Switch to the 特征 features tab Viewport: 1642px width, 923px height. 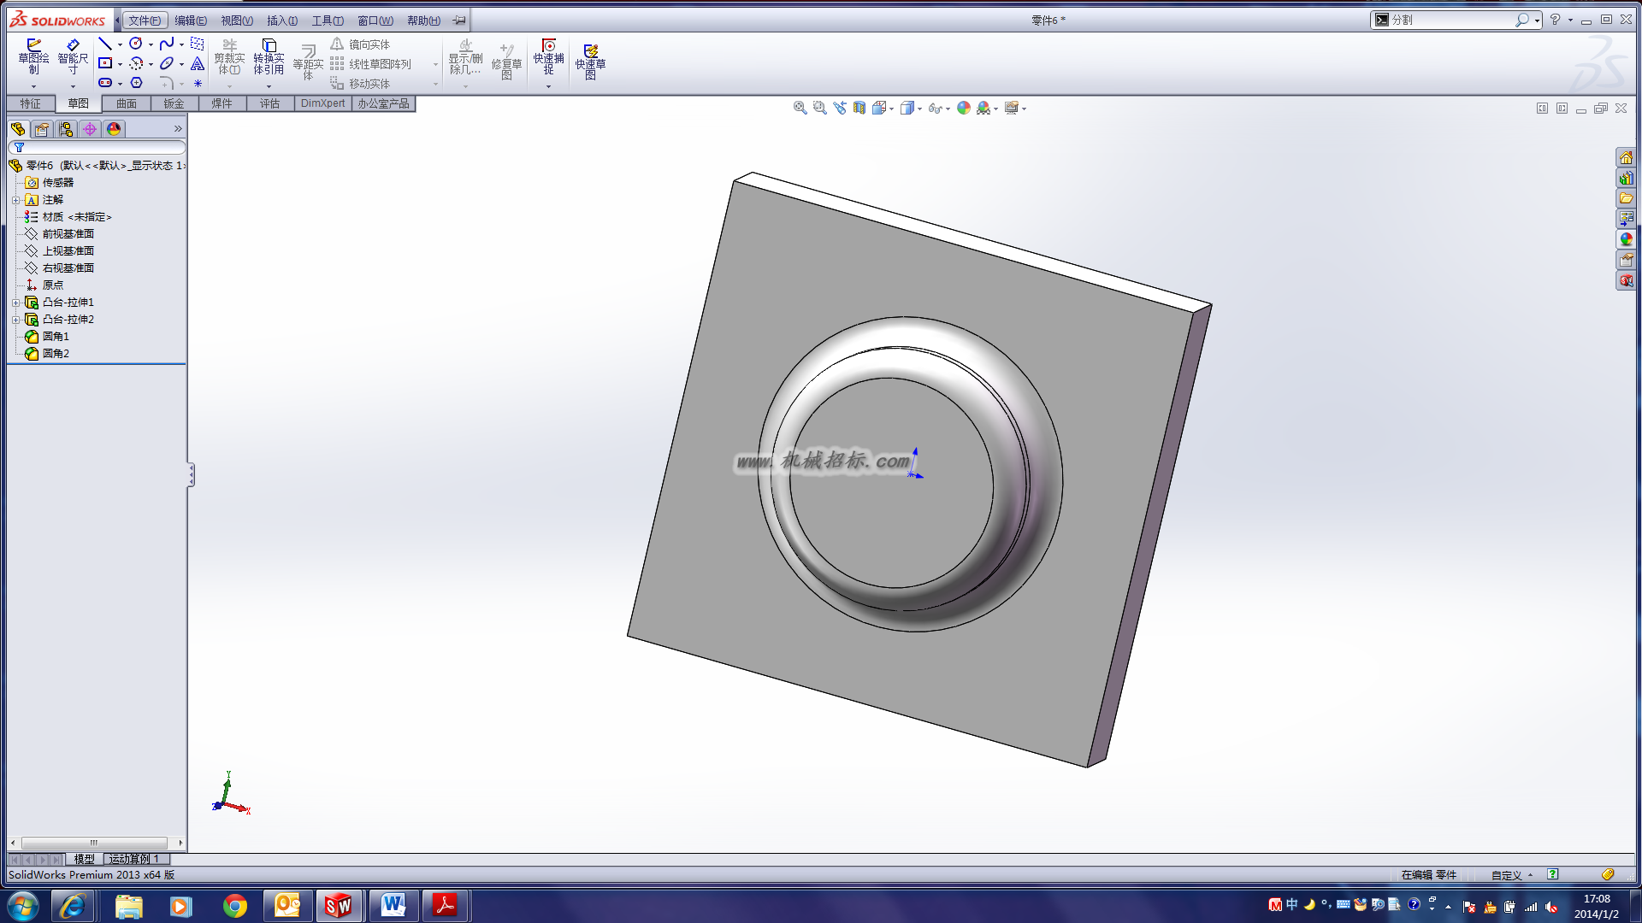[x=31, y=103]
